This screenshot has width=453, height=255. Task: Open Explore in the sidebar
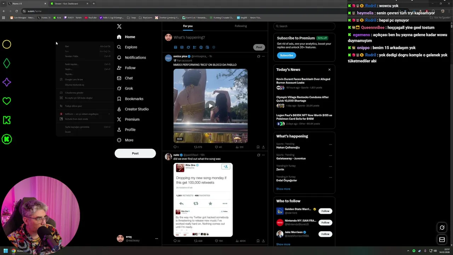coord(127,47)
